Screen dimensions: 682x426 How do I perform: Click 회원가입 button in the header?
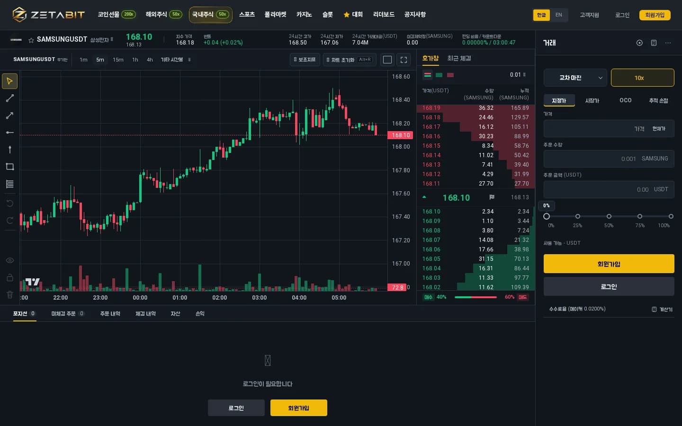click(655, 15)
